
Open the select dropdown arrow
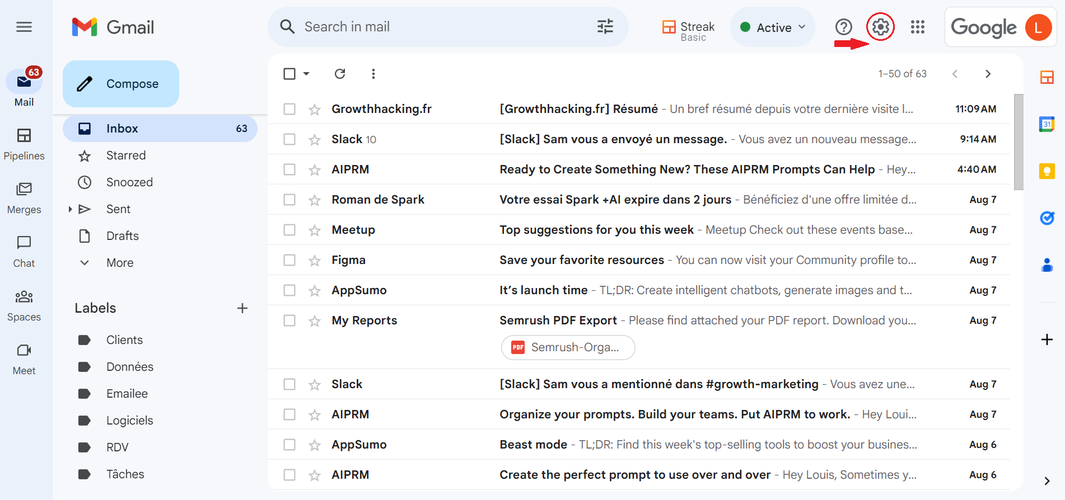(x=306, y=74)
